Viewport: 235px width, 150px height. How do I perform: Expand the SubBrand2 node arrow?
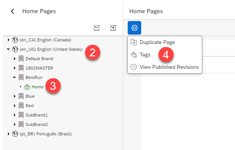click(15, 124)
